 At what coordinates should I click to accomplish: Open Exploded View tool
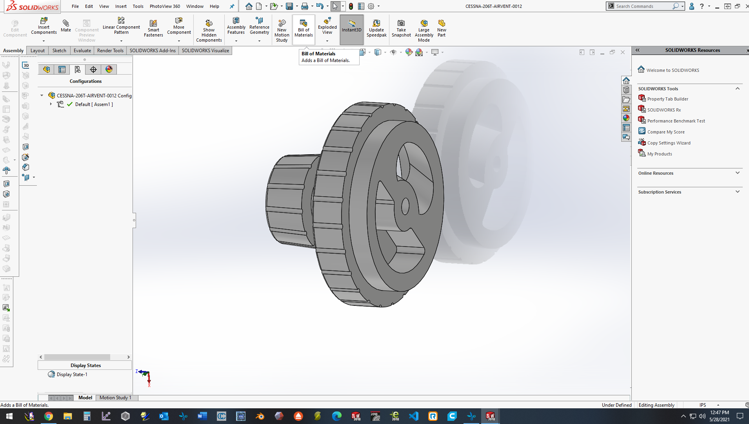(x=327, y=26)
